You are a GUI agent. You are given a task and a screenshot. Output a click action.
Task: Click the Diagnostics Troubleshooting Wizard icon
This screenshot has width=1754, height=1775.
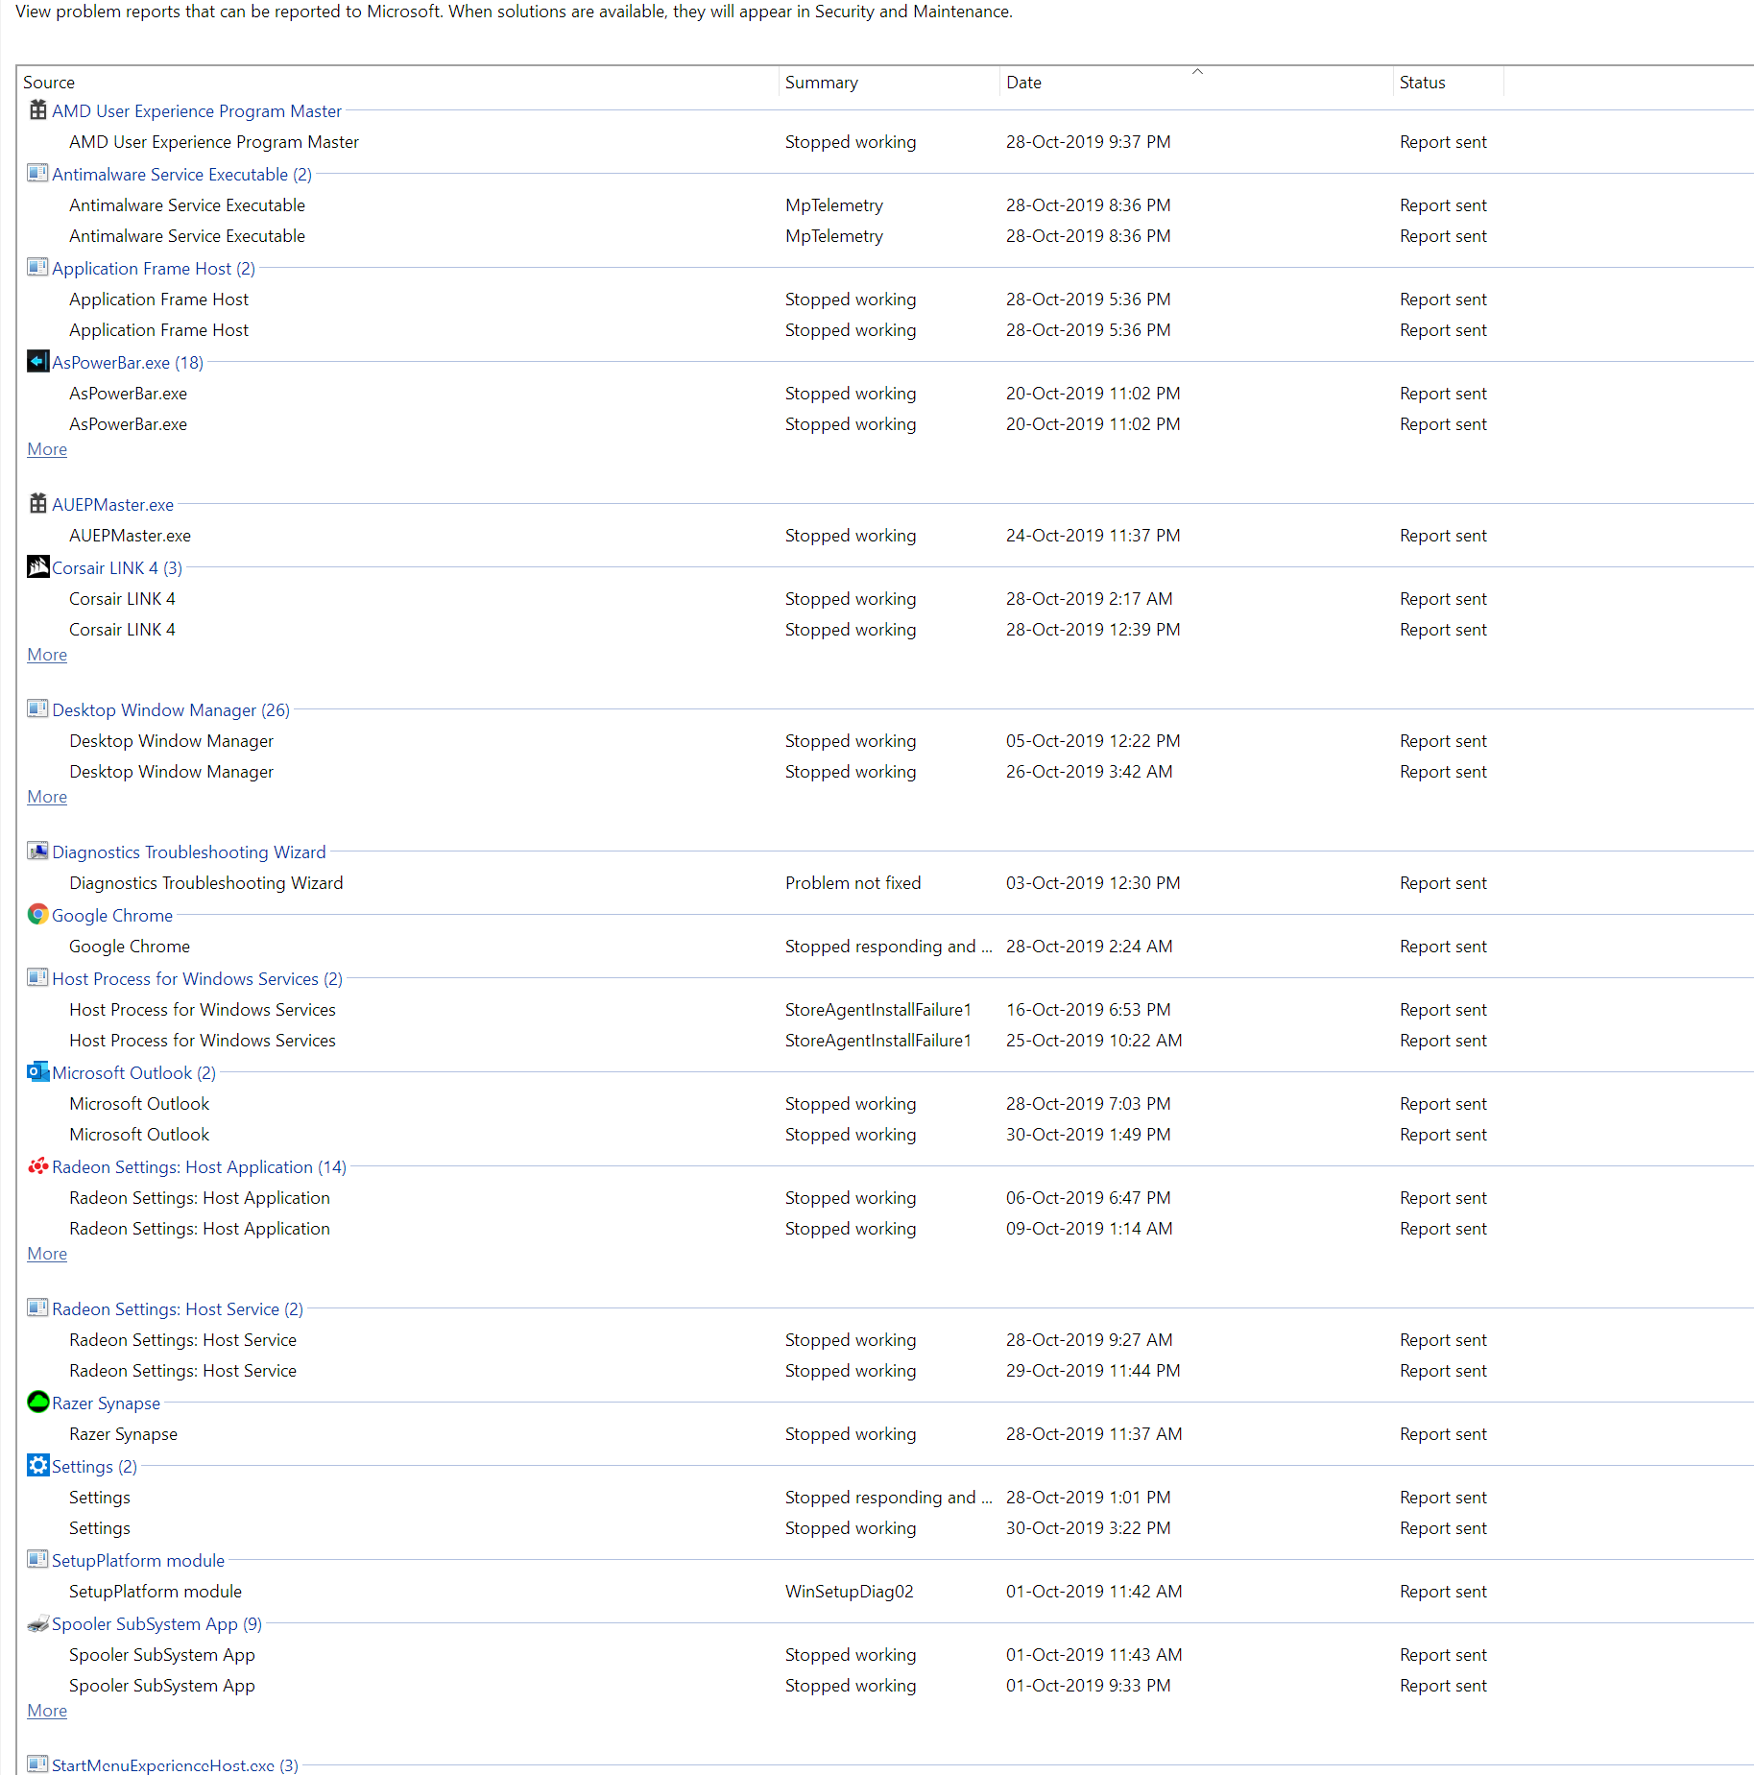click(x=37, y=852)
